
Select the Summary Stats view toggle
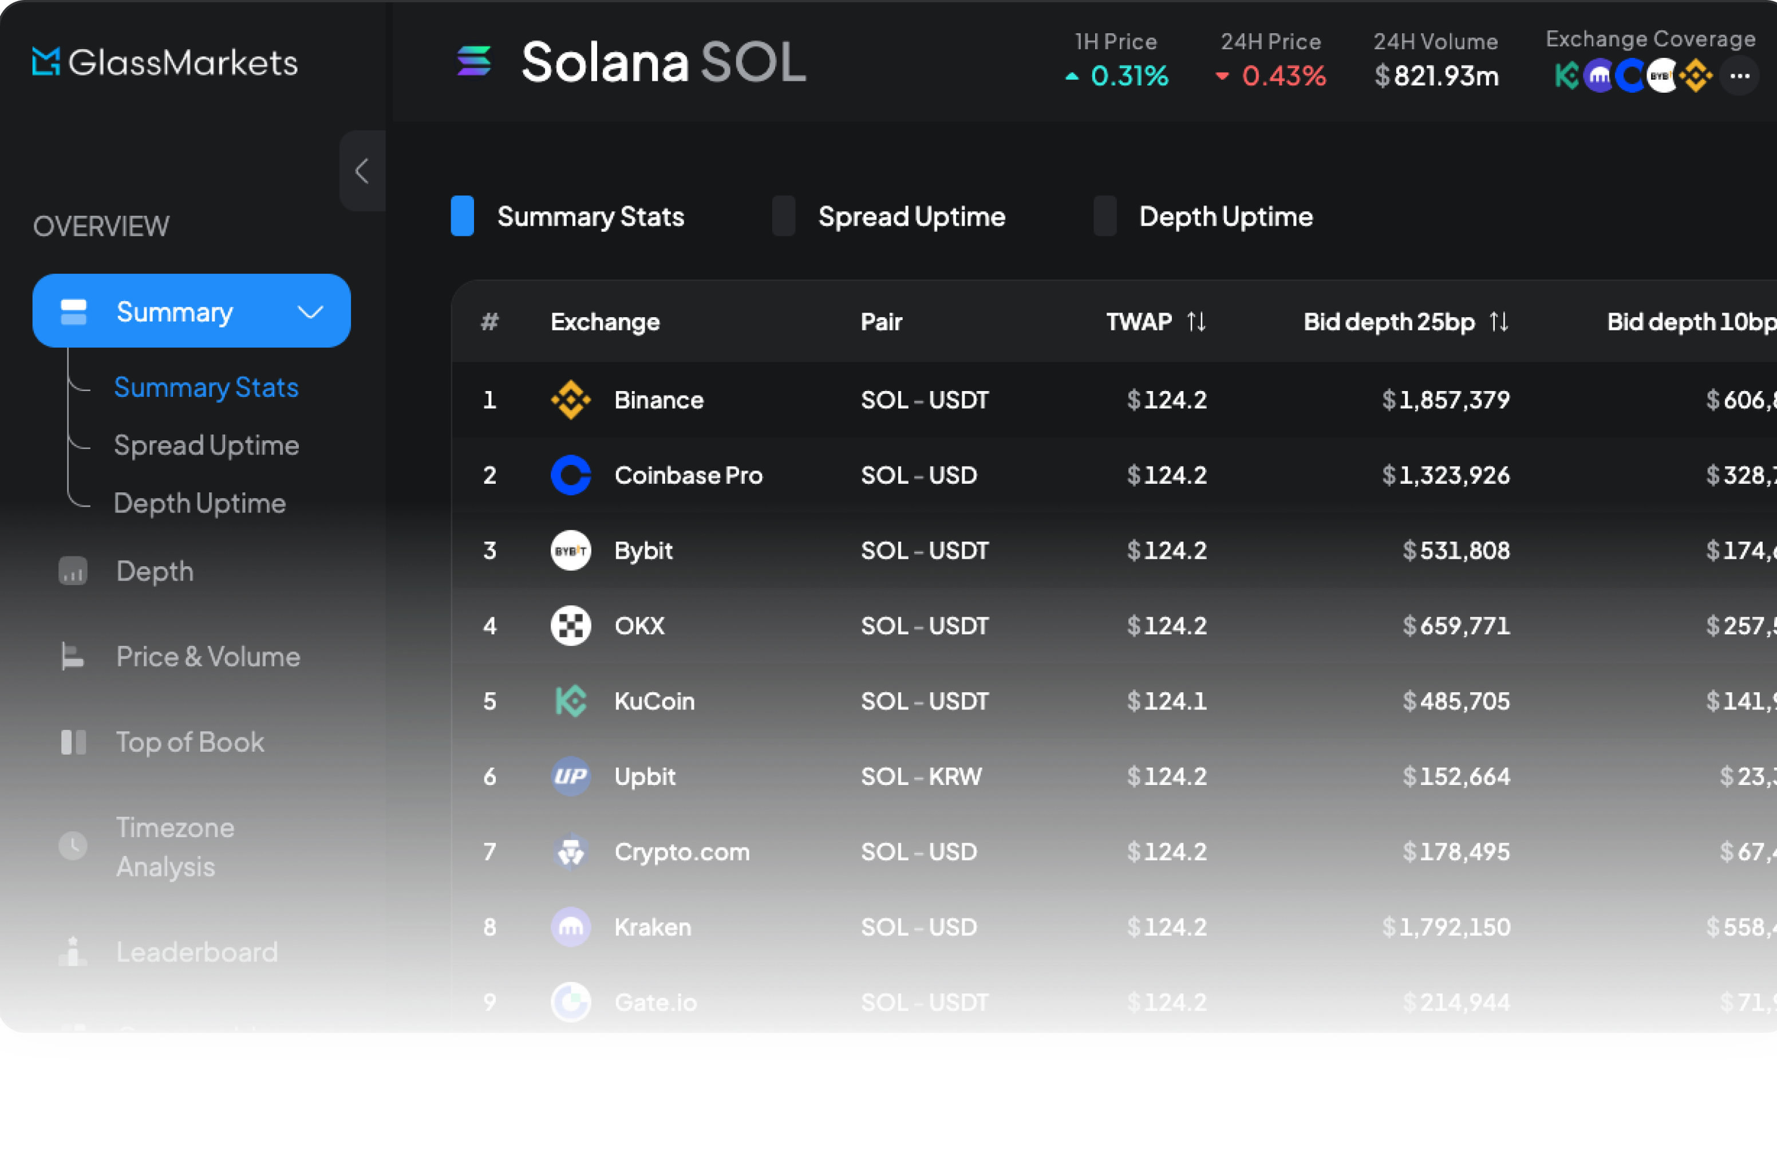pyautogui.click(x=463, y=216)
